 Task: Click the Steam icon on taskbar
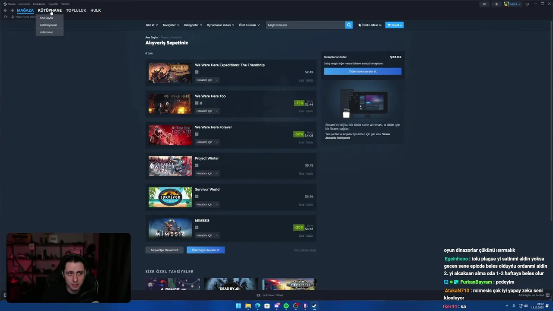[x=315, y=306]
